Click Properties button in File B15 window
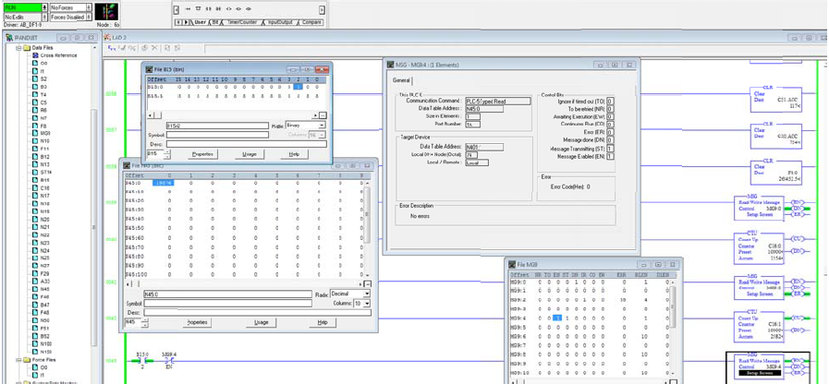This screenshot has height=384, width=829. point(202,154)
